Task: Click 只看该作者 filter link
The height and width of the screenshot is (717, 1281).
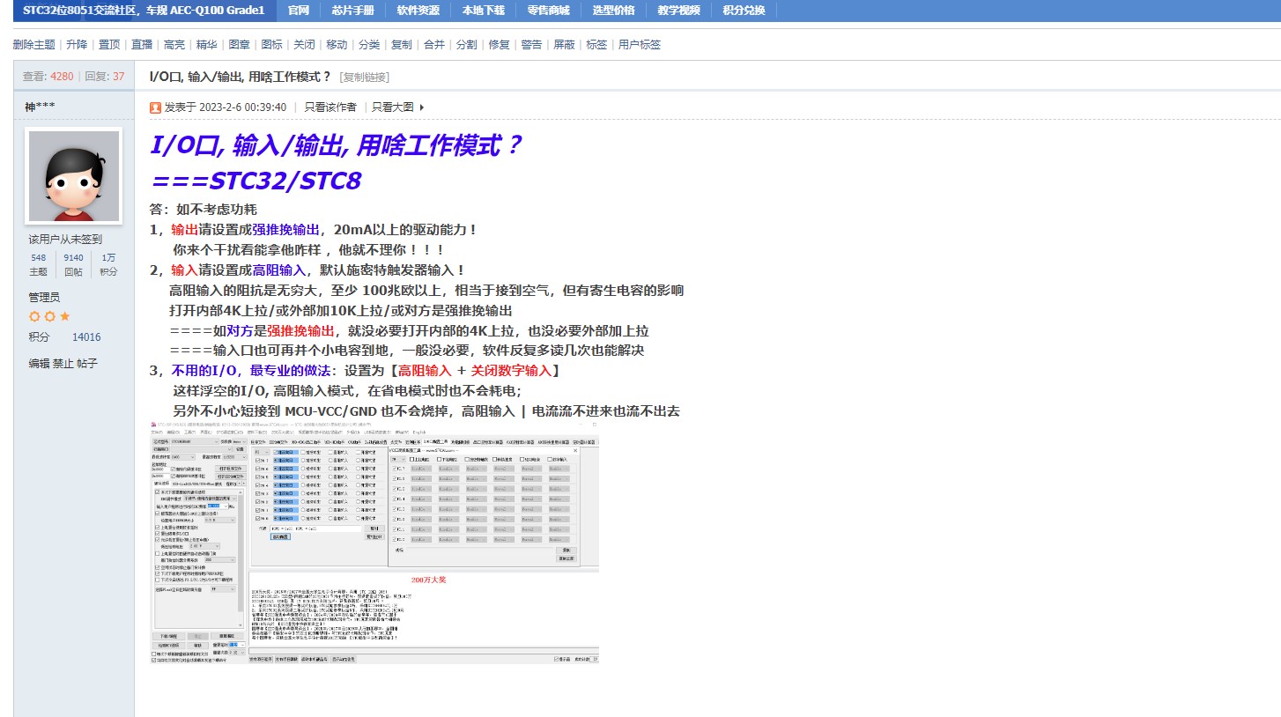Action: tap(330, 107)
